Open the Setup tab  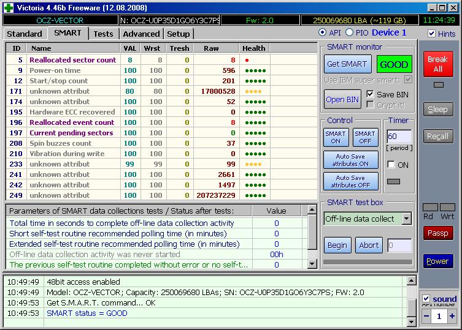coord(179,34)
